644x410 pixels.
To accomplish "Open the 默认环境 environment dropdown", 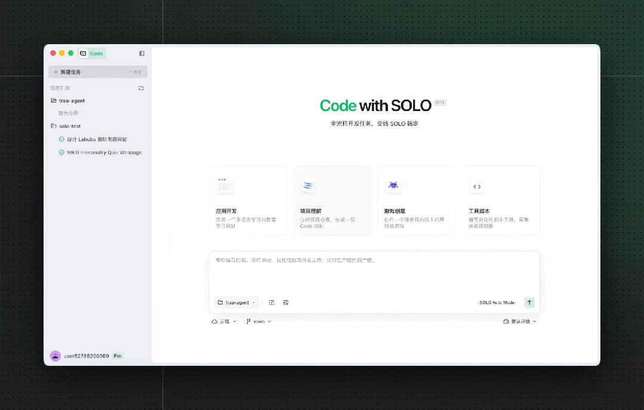I will click(520, 321).
